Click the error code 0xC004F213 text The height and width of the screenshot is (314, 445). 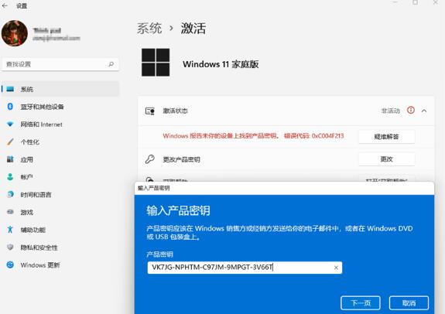(327, 136)
